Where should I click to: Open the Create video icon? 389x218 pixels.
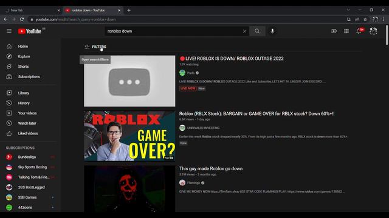(x=334, y=31)
